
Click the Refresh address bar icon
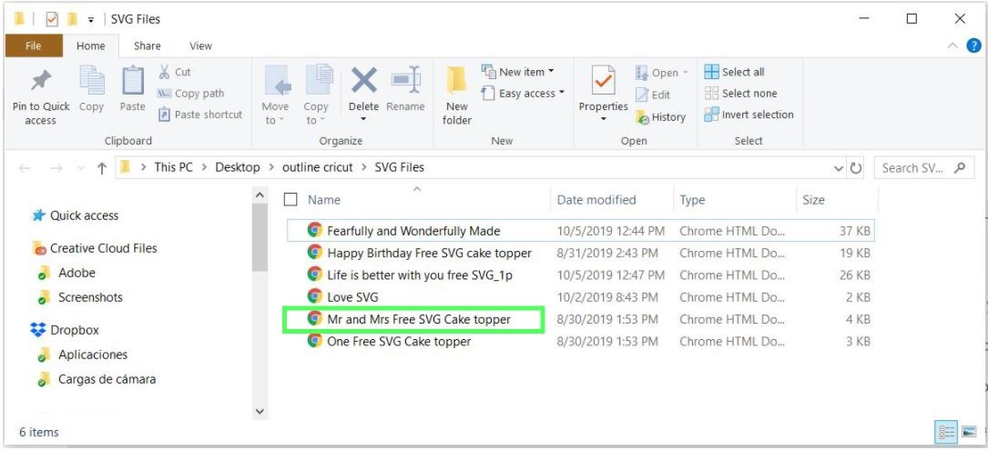point(856,168)
